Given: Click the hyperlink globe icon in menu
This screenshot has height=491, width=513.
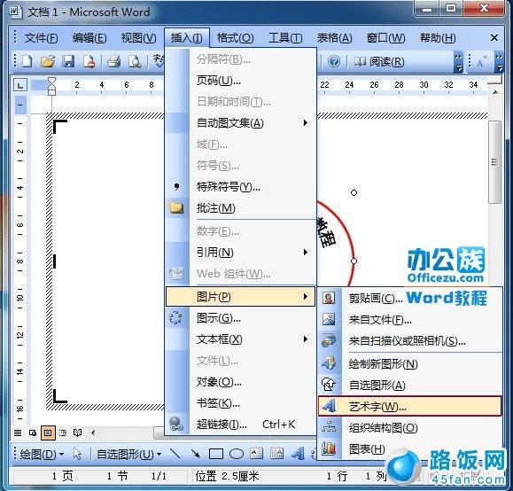Looking at the screenshot, I should [176, 425].
